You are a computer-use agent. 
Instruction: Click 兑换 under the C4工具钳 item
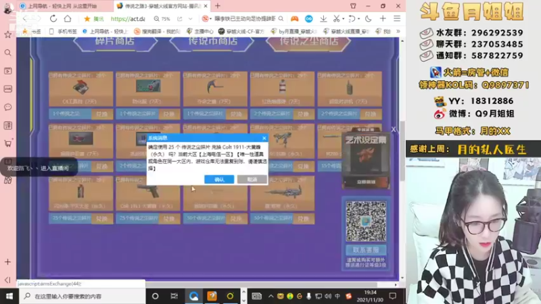(x=102, y=114)
